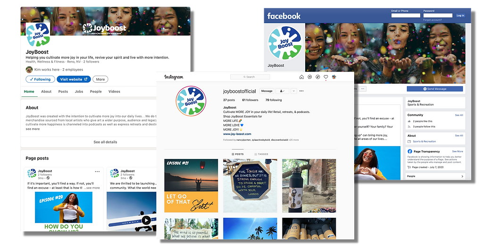Open Instagram chalkboard tongue quote post

tap(250, 186)
